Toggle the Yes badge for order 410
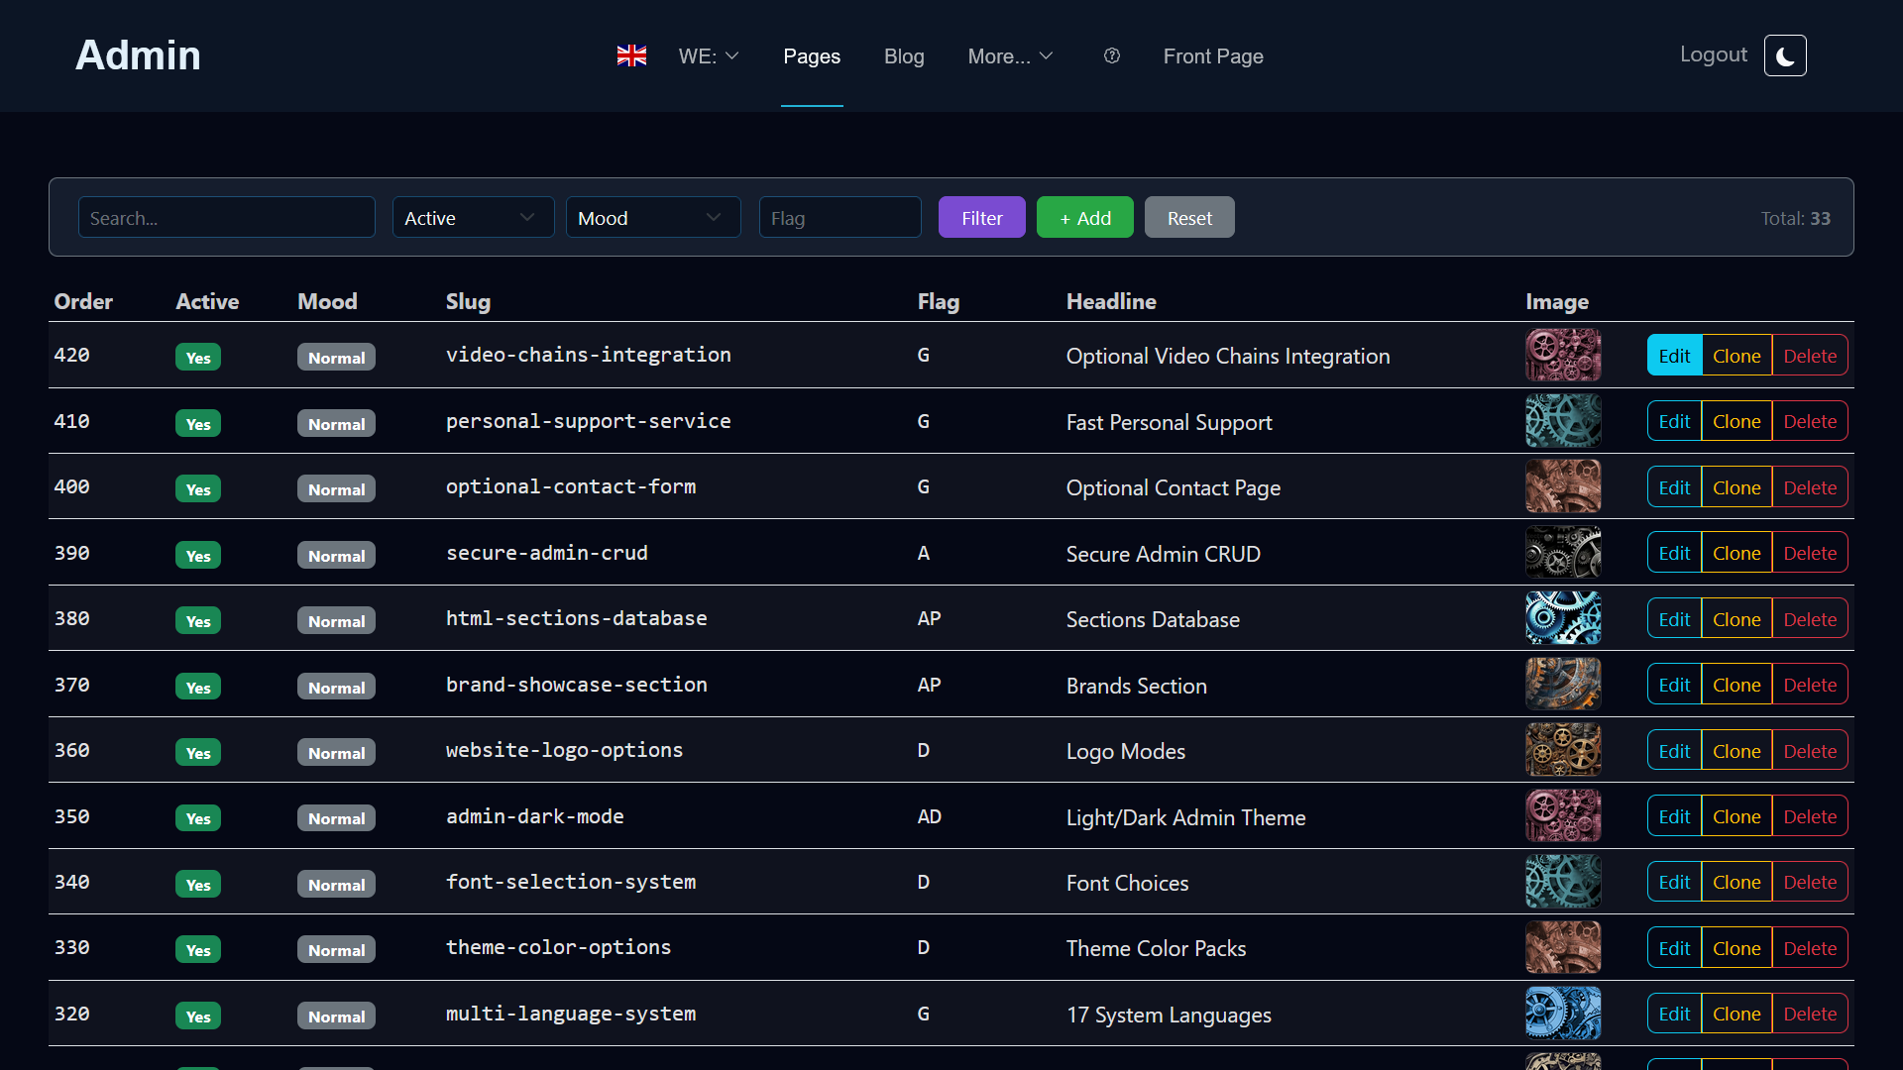Image resolution: width=1903 pixels, height=1070 pixels. tap(198, 424)
